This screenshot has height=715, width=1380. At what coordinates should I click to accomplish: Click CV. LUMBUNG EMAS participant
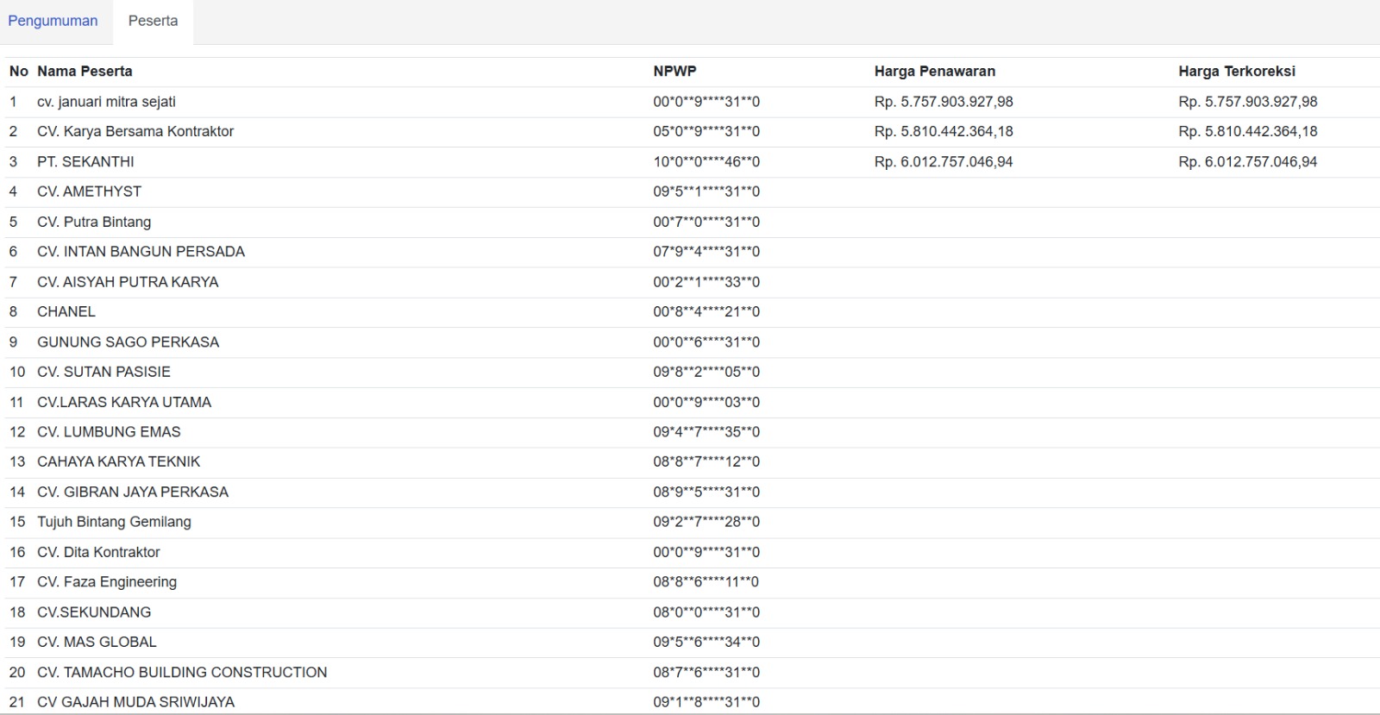click(x=109, y=432)
